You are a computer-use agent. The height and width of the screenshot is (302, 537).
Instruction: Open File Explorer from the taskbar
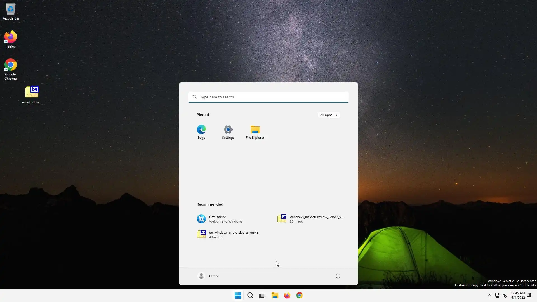tap(275, 296)
